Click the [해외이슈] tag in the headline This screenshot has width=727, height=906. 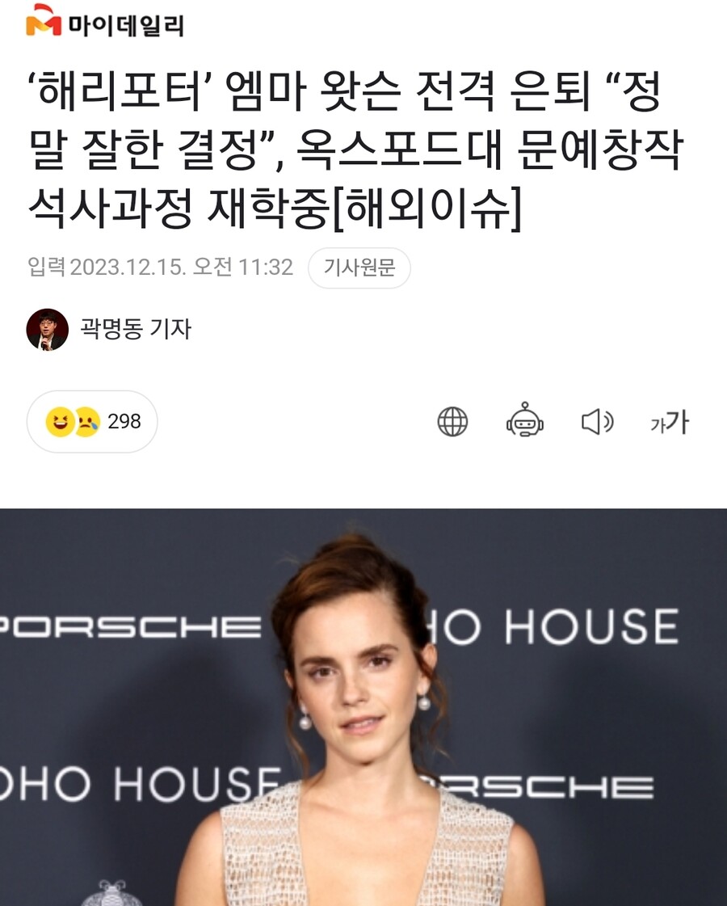(x=428, y=206)
